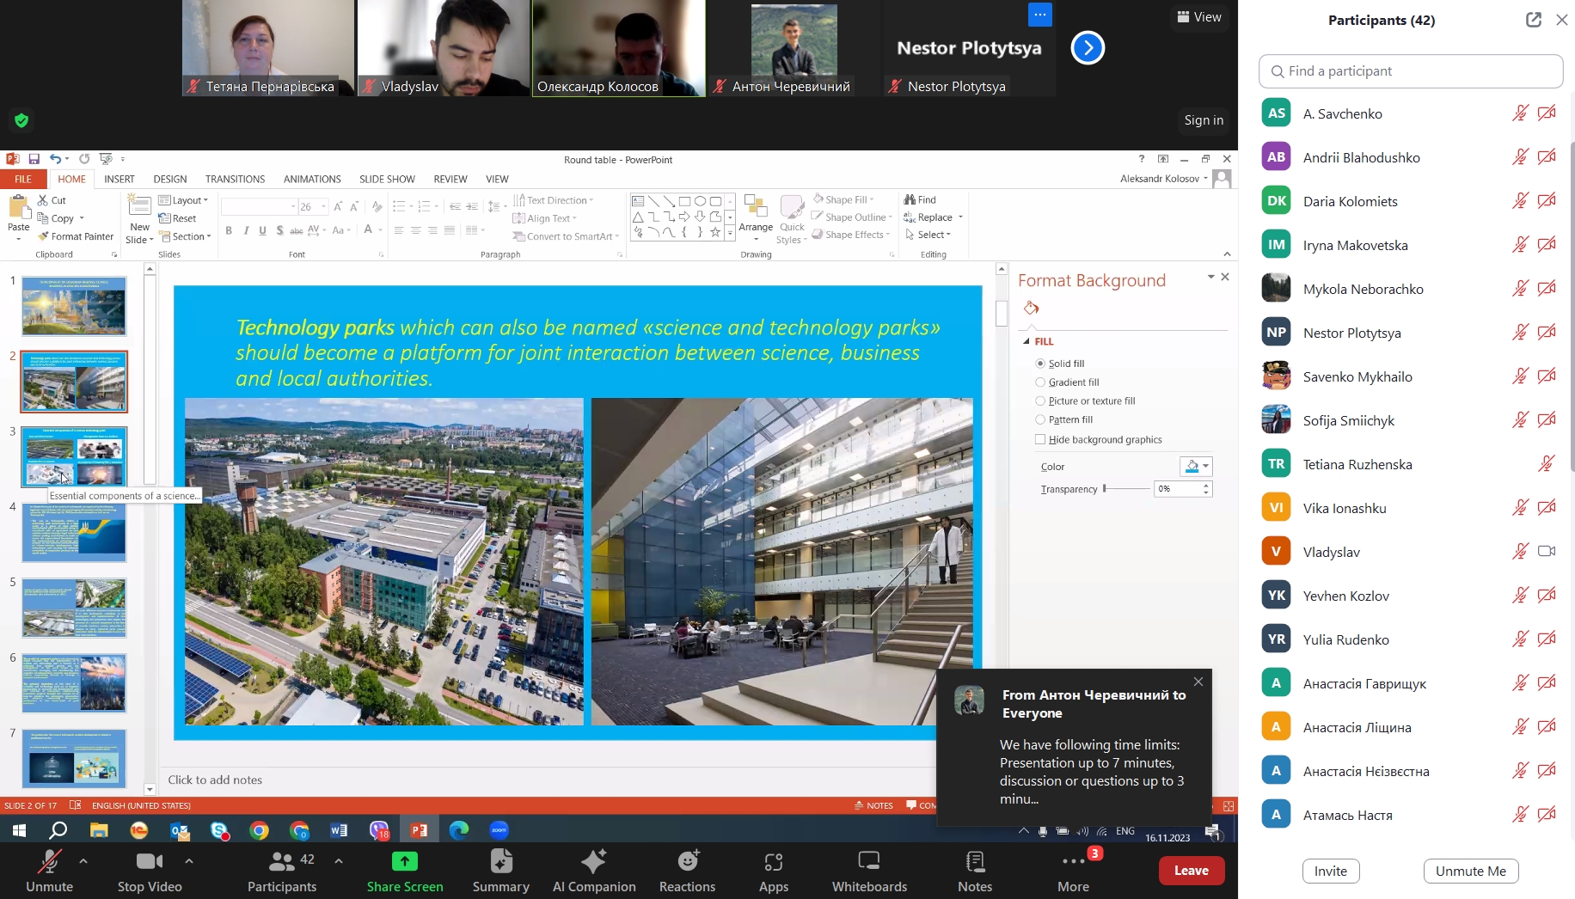Stop Video in Zoom toolbar
This screenshot has height=899, width=1575.
(150, 871)
